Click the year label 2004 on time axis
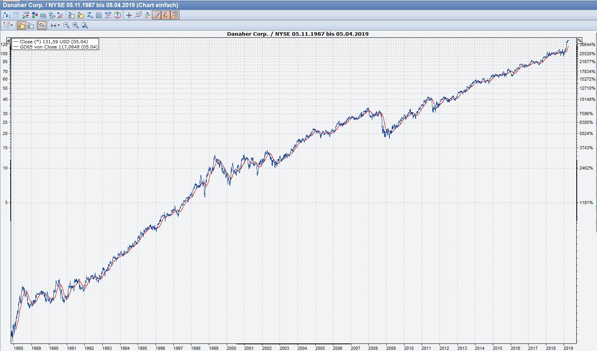Screen dimensions: 597x351 click(x=302, y=348)
